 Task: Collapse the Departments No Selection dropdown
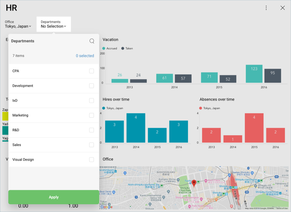tap(53, 26)
